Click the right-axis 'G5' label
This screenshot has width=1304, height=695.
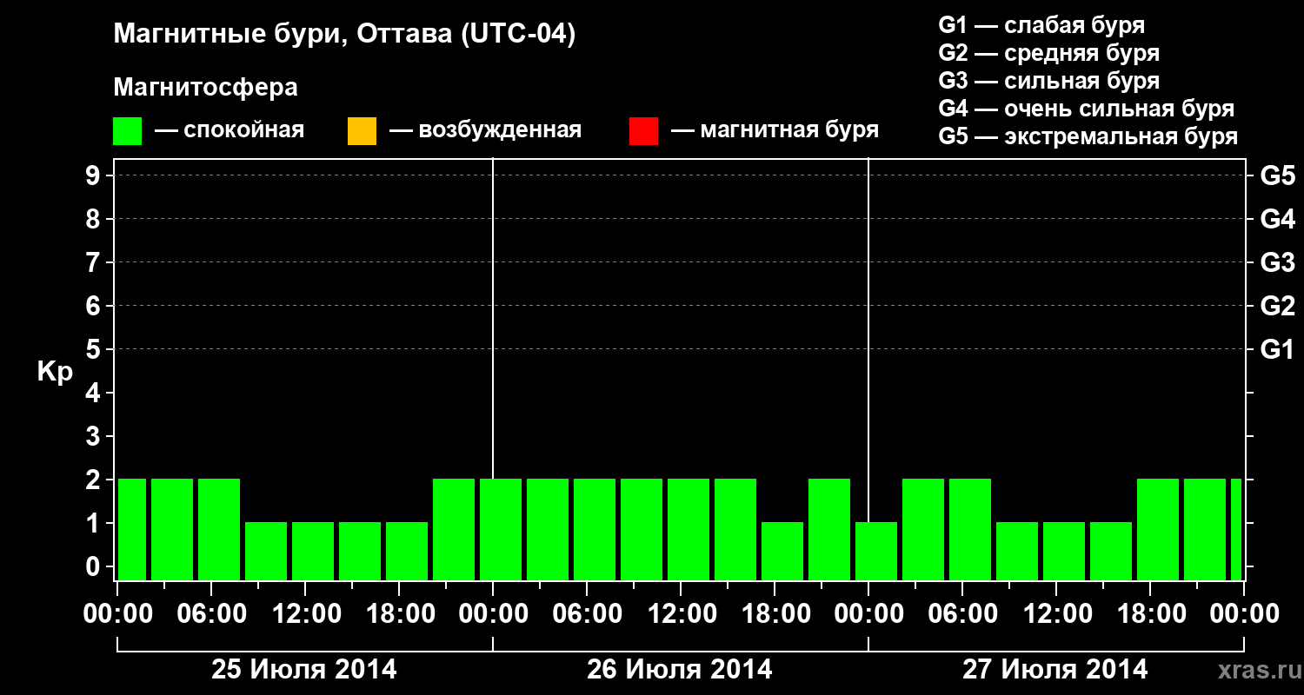point(1277,175)
